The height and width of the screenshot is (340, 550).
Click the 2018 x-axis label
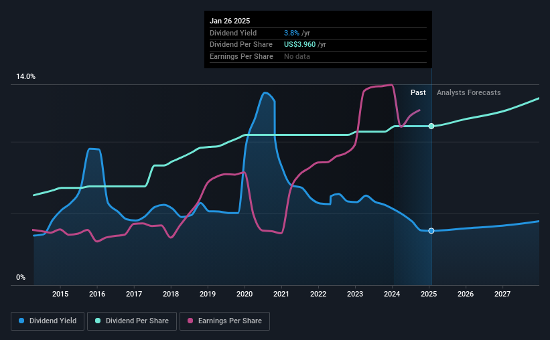point(171,294)
